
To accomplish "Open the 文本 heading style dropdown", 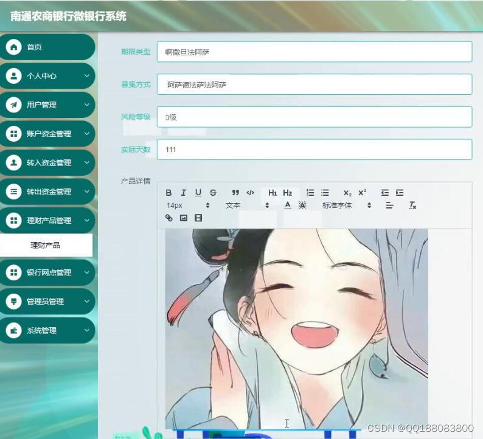I will pyautogui.click(x=248, y=206).
